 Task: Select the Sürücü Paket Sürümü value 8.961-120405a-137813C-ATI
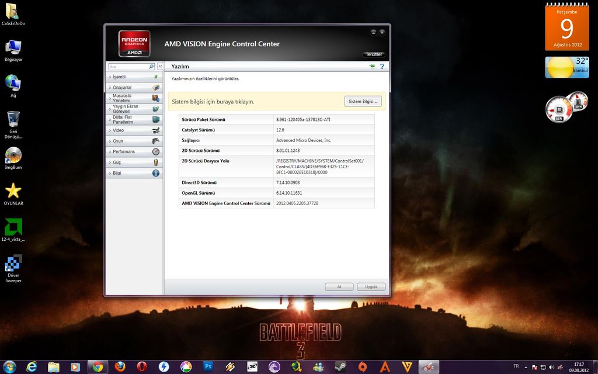tap(303, 119)
